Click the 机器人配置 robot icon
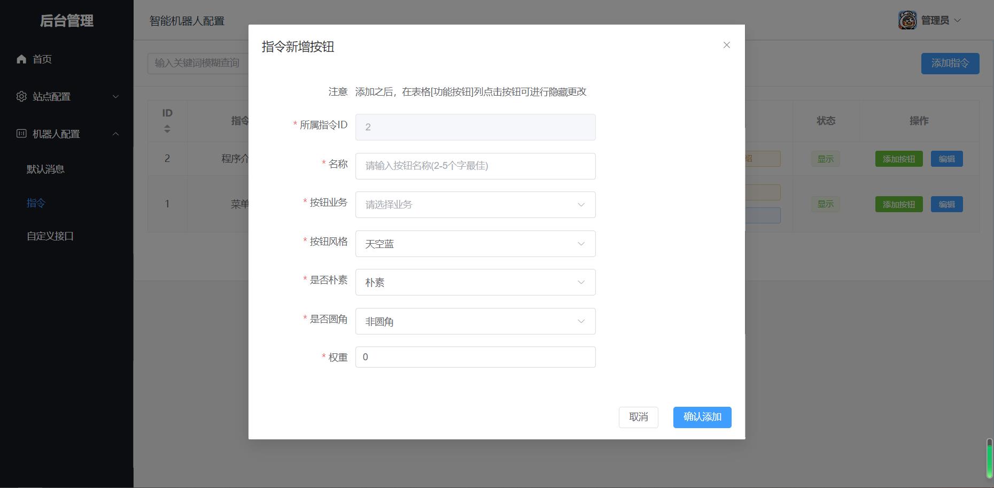 point(21,134)
